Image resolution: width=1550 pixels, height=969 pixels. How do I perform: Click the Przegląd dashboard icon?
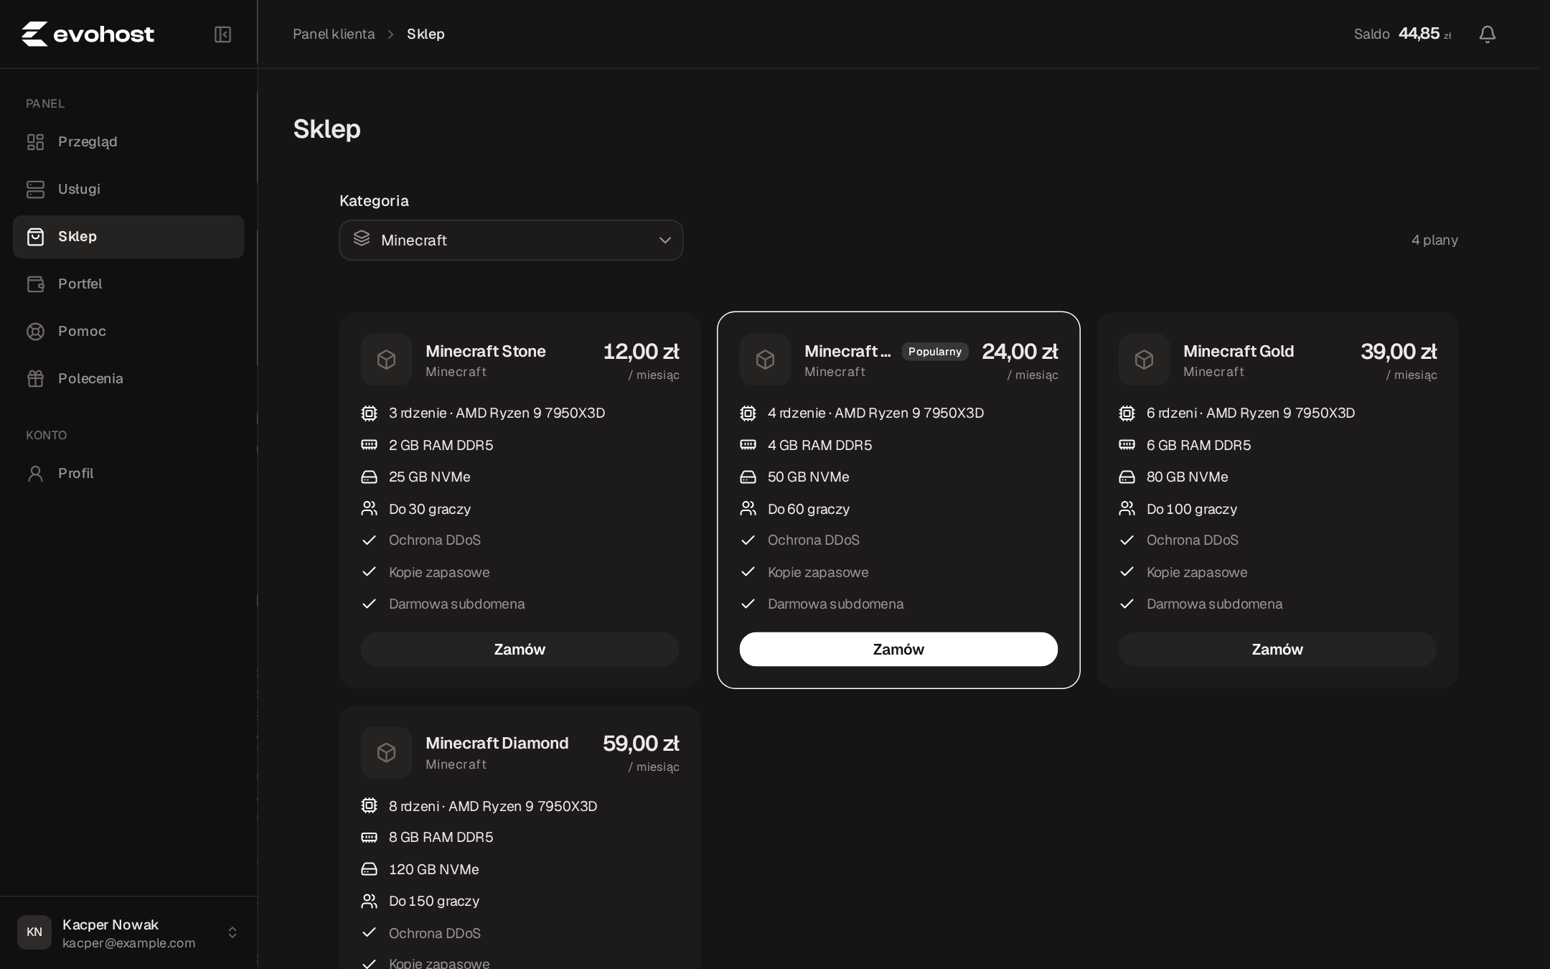click(x=35, y=142)
